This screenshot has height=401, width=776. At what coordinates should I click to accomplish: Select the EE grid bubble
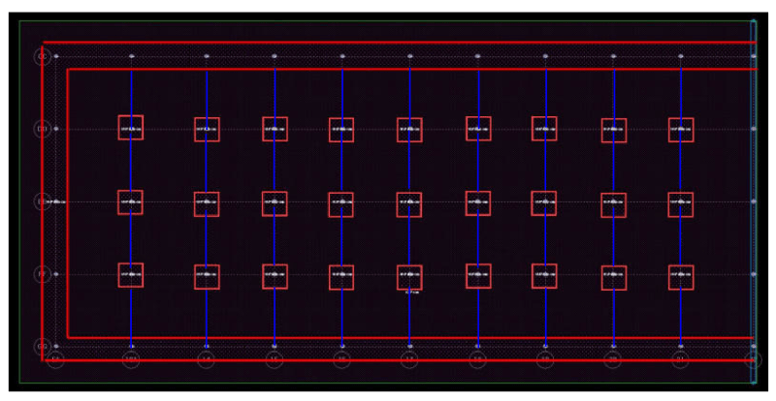42,201
